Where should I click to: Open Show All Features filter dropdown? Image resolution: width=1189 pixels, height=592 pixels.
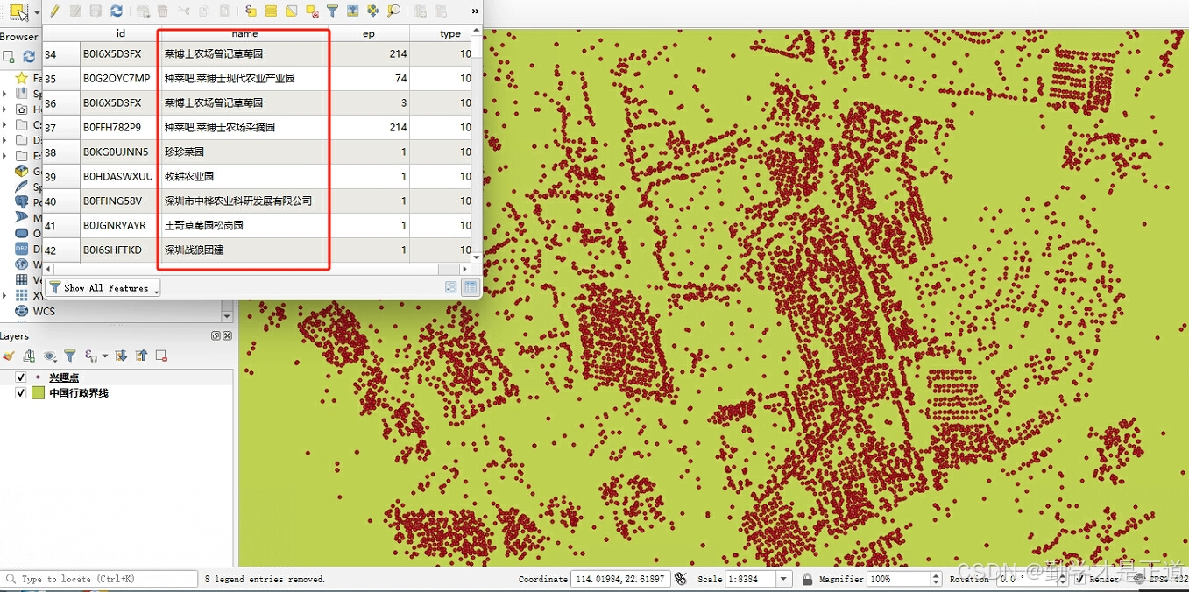[103, 287]
